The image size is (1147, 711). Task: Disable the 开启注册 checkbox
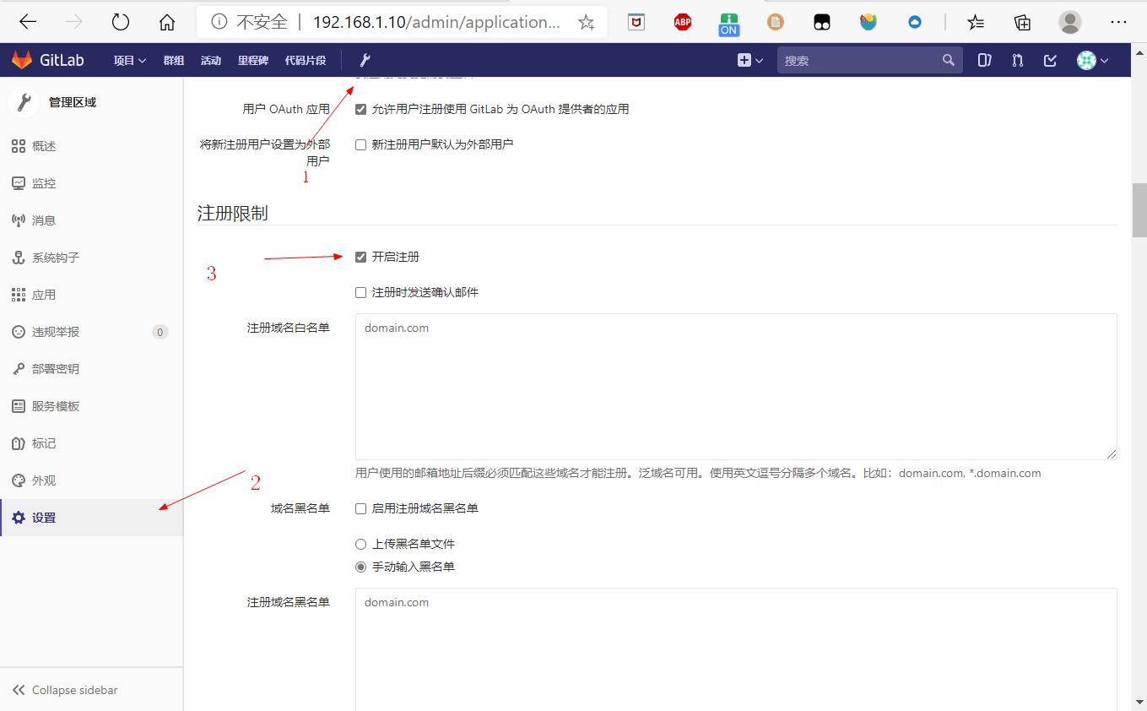point(360,256)
